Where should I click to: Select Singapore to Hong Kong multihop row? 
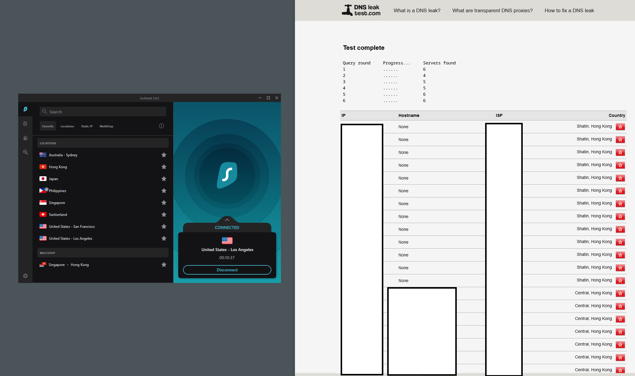point(103,264)
